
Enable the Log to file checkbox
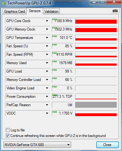click(7, 130)
